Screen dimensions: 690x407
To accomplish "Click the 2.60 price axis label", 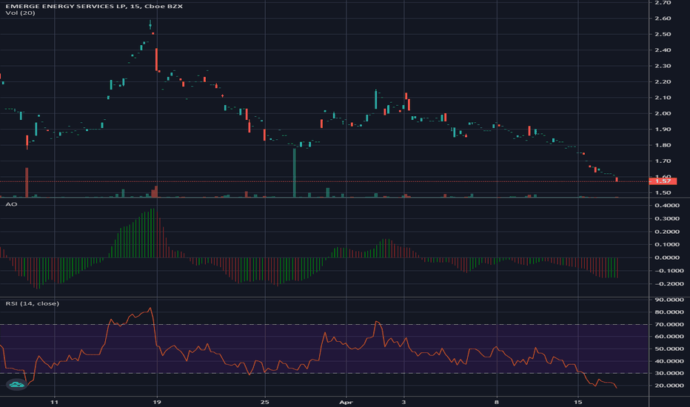I will 663,18.
